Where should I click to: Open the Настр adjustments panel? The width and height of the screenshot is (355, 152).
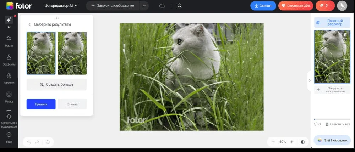point(9,41)
